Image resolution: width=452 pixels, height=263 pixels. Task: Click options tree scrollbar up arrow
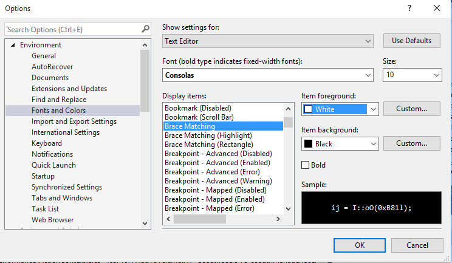[x=145, y=45]
